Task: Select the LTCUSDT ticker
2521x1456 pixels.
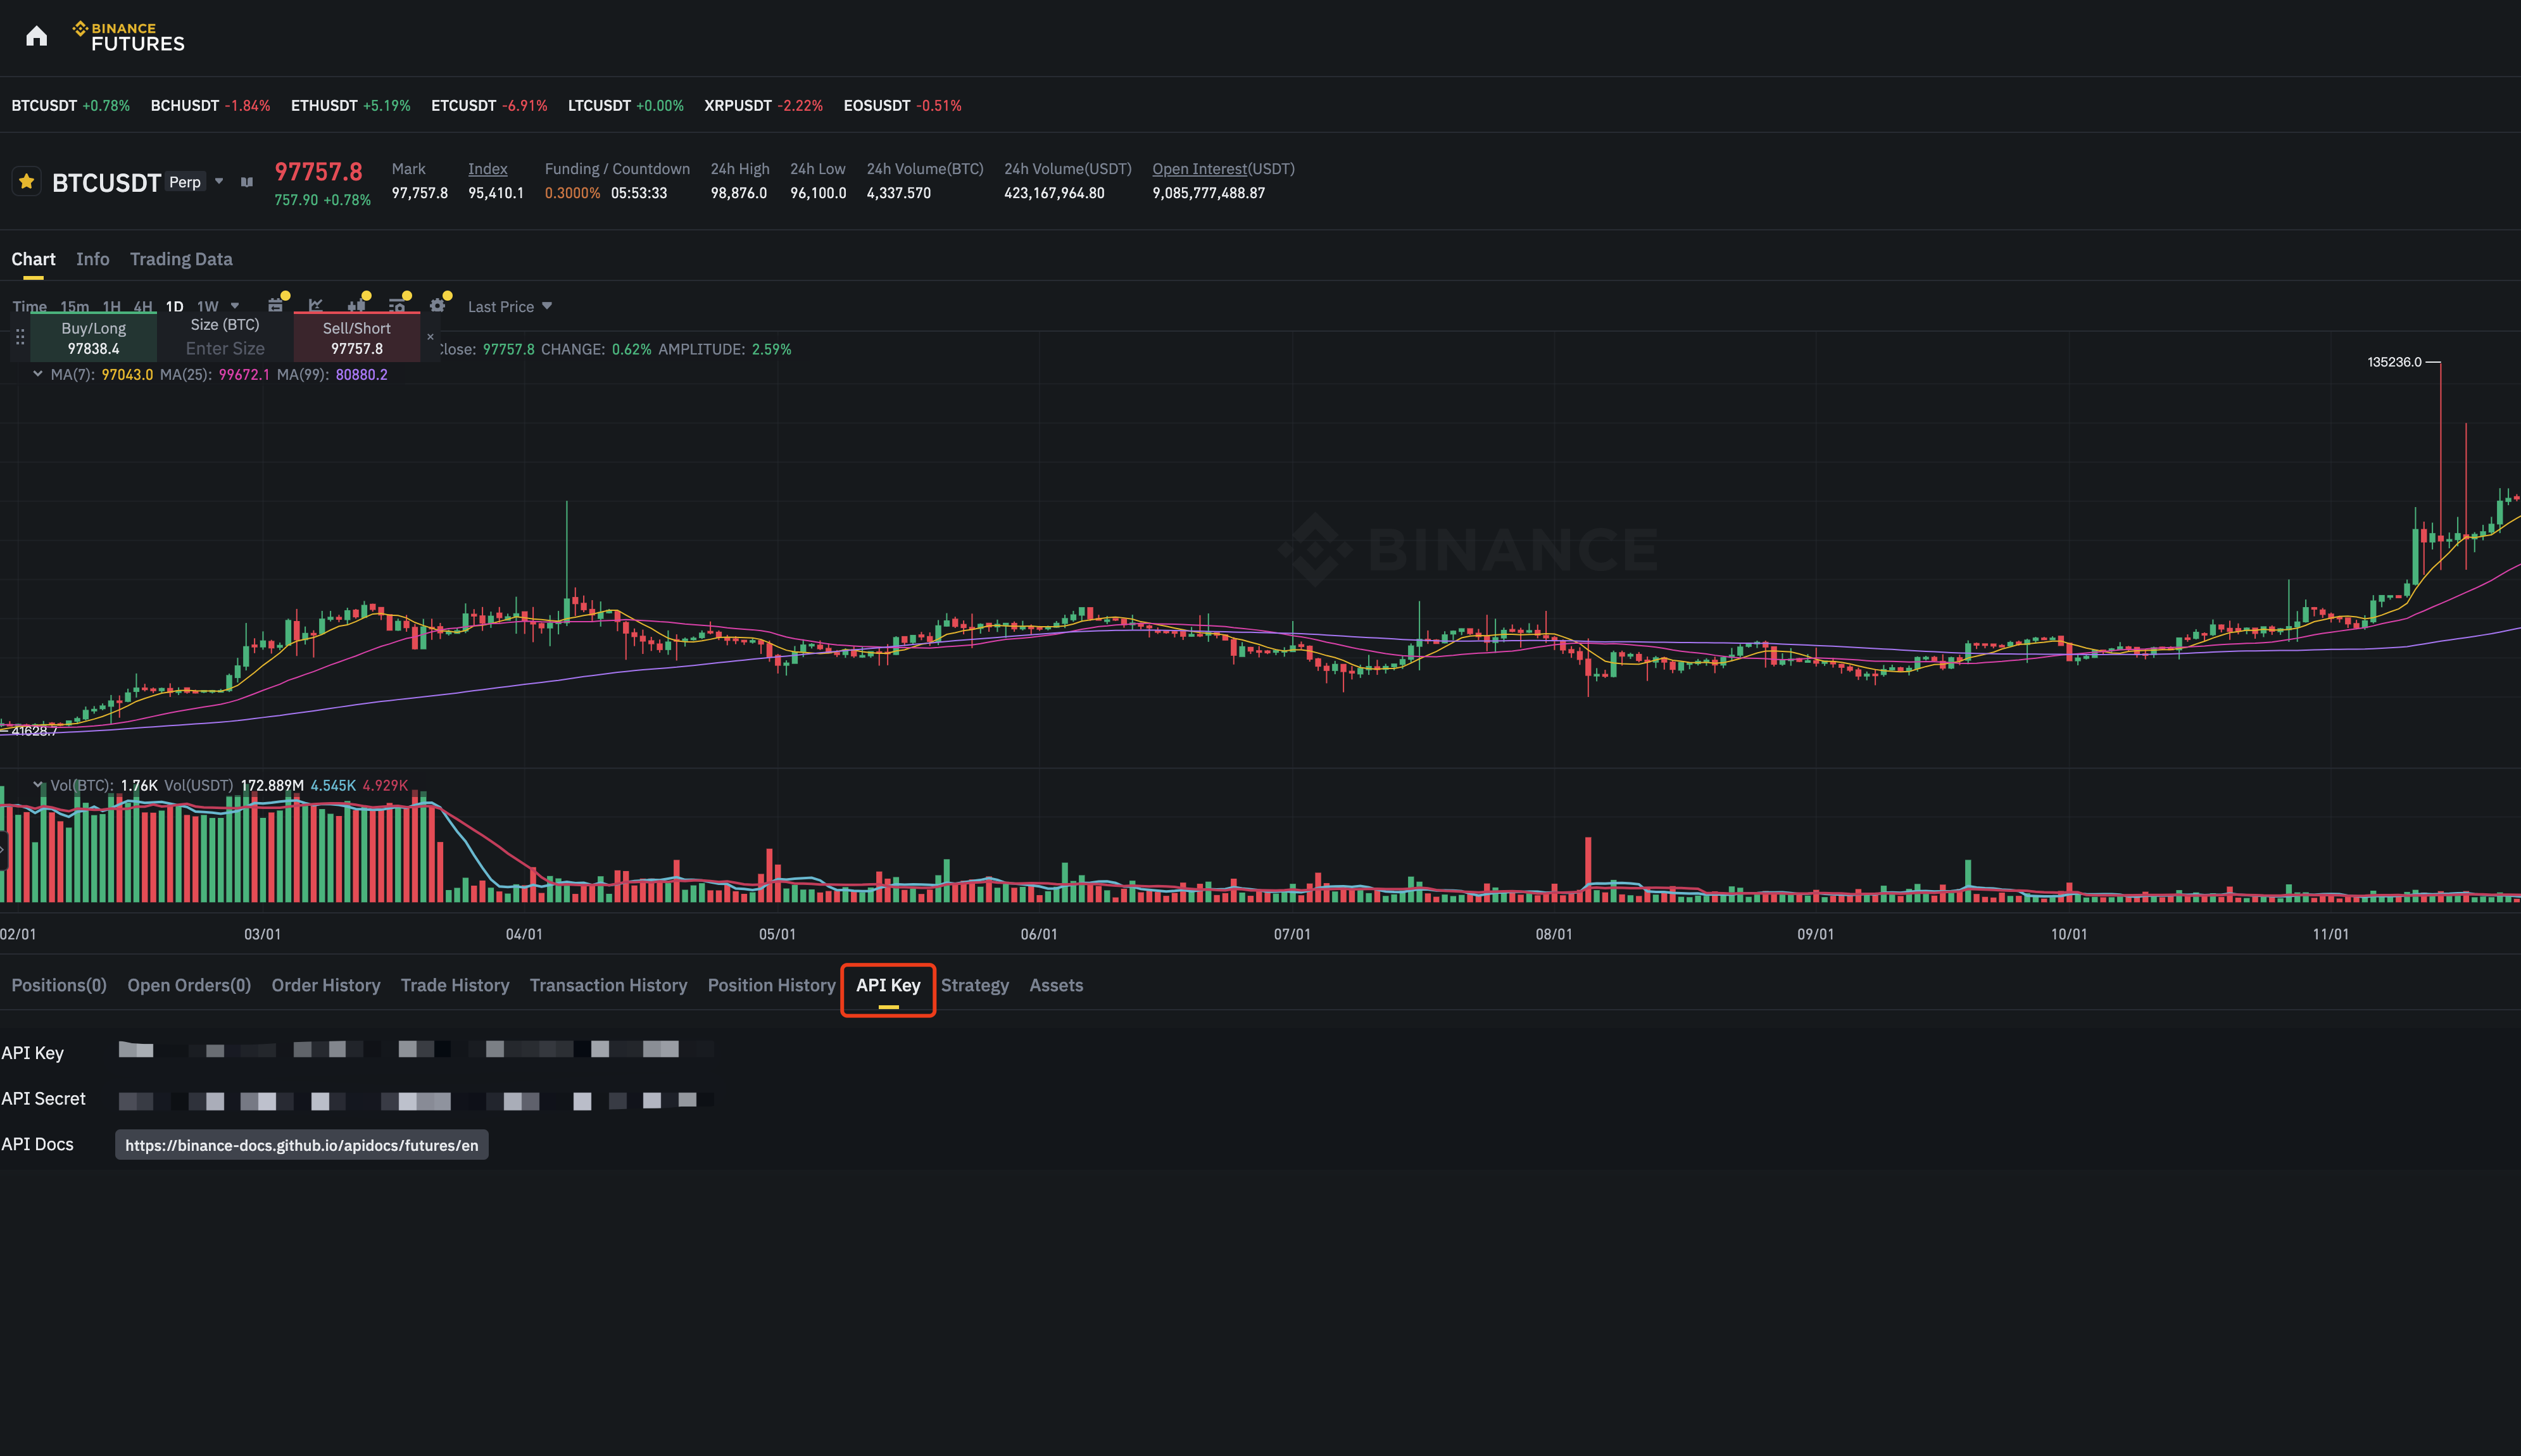Action: coord(626,106)
